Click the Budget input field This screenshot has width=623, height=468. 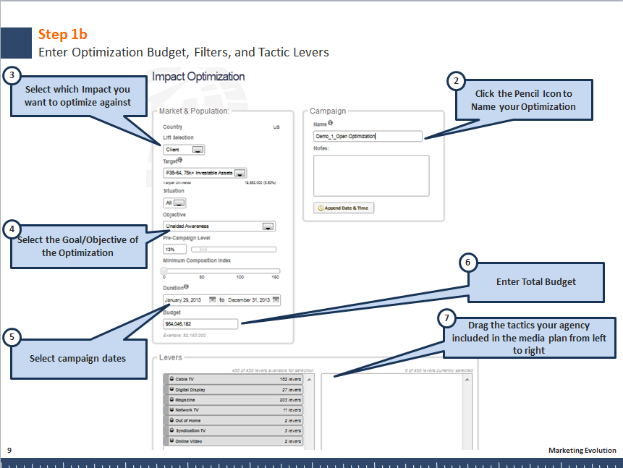coord(200,324)
